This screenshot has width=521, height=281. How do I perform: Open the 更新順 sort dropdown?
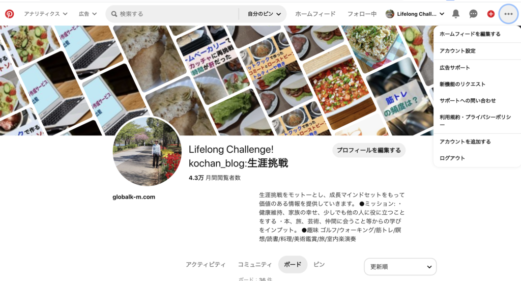(400, 267)
